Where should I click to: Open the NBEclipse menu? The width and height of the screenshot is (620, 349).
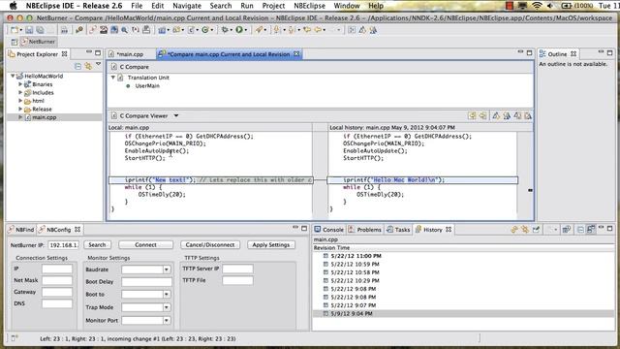click(x=309, y=6)
